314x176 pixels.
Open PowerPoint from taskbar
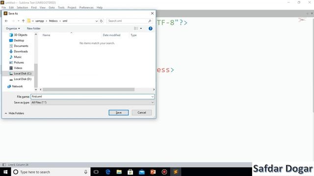pos(153,172)
